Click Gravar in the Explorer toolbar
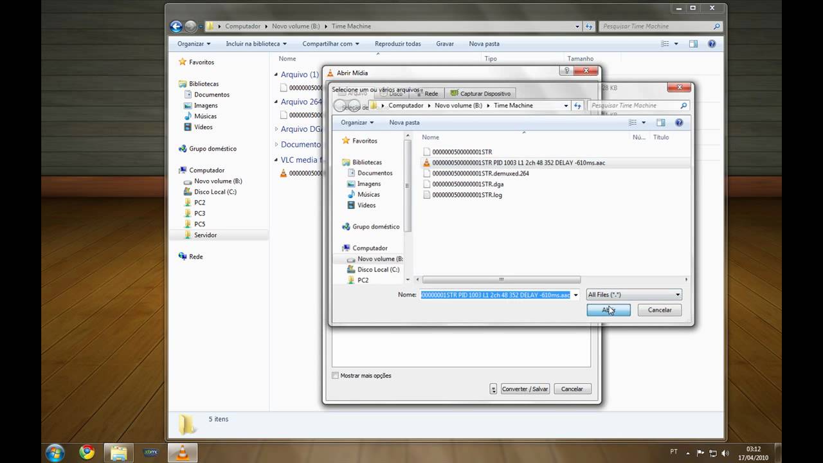 pyautogui.click(x=445, y=44)
